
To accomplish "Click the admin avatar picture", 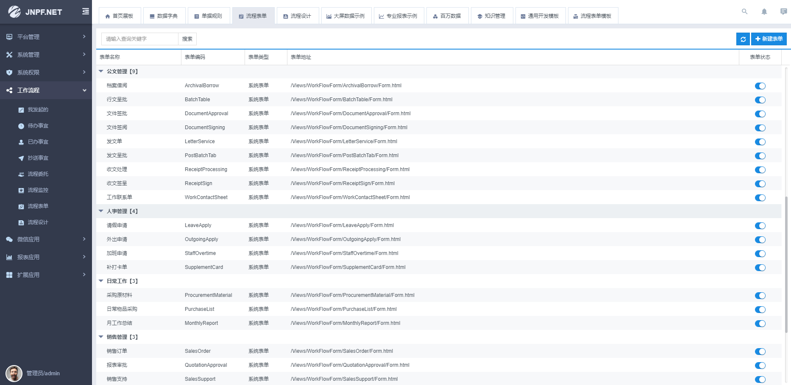I will [x=14, y=374].
